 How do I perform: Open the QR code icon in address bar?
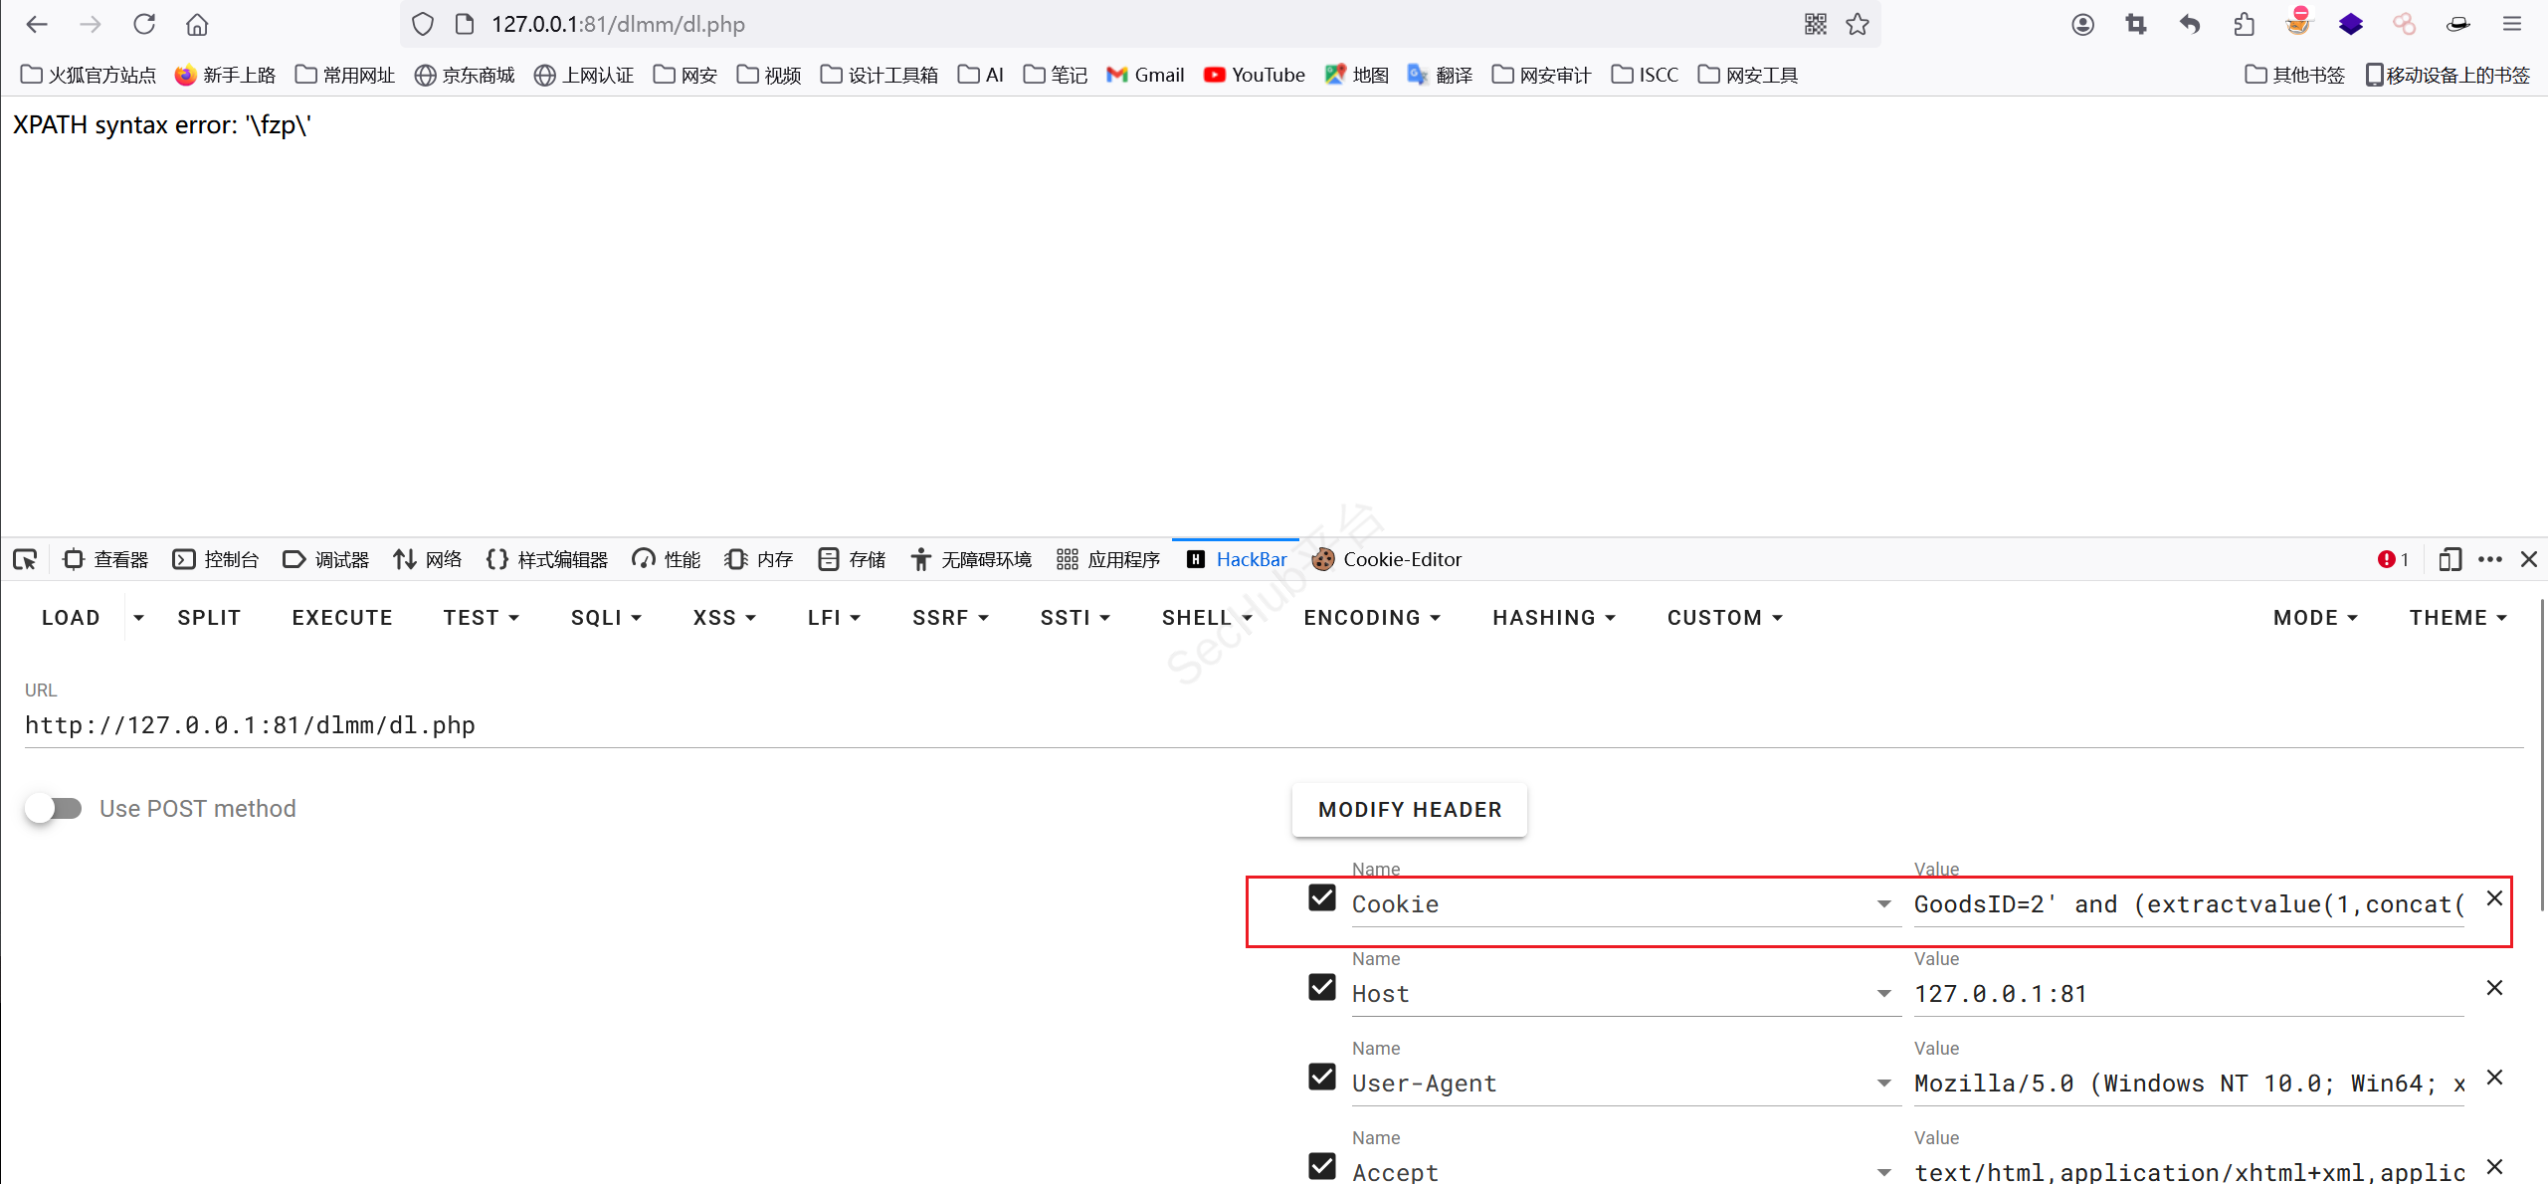click(1815, 24)
